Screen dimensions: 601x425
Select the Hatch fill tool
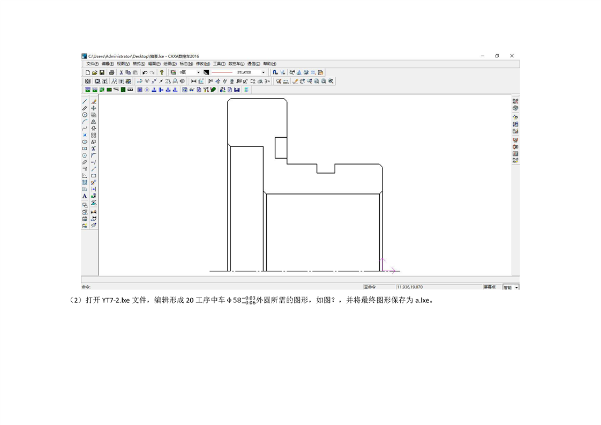pos(85,183)
